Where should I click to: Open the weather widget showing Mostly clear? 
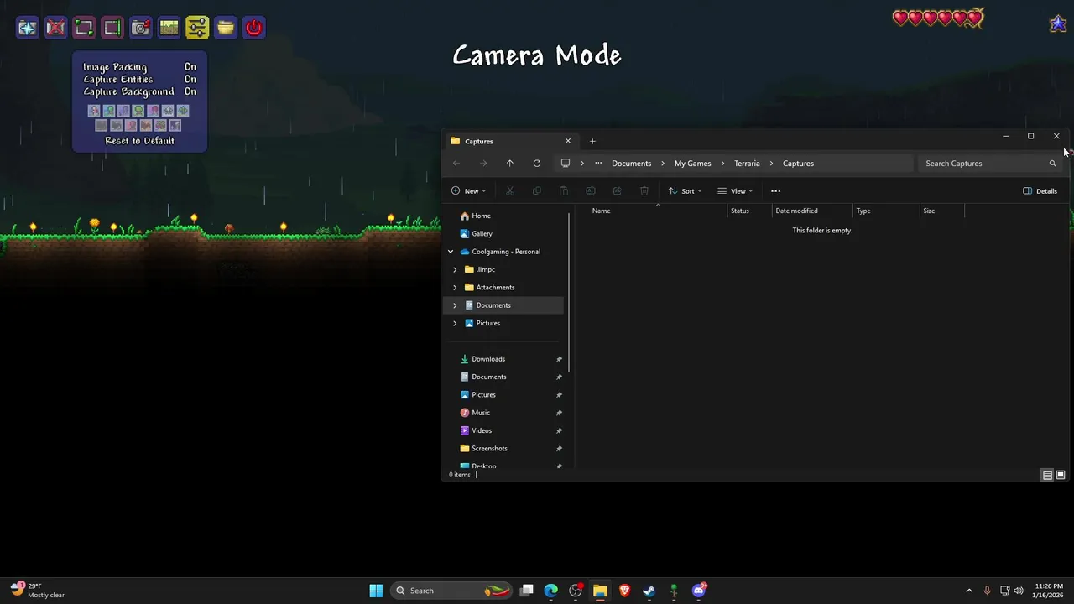pos(38,591)
